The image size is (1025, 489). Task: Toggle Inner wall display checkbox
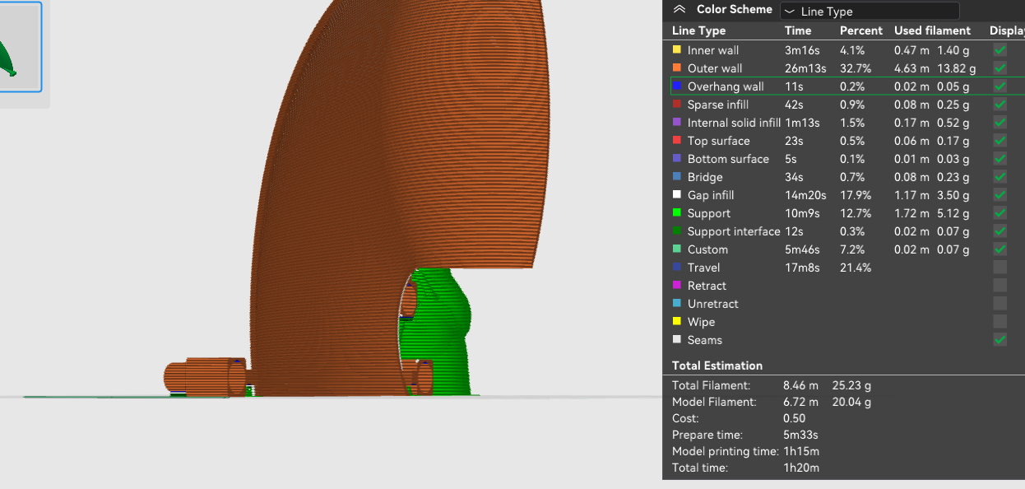(x=999, y=50)
